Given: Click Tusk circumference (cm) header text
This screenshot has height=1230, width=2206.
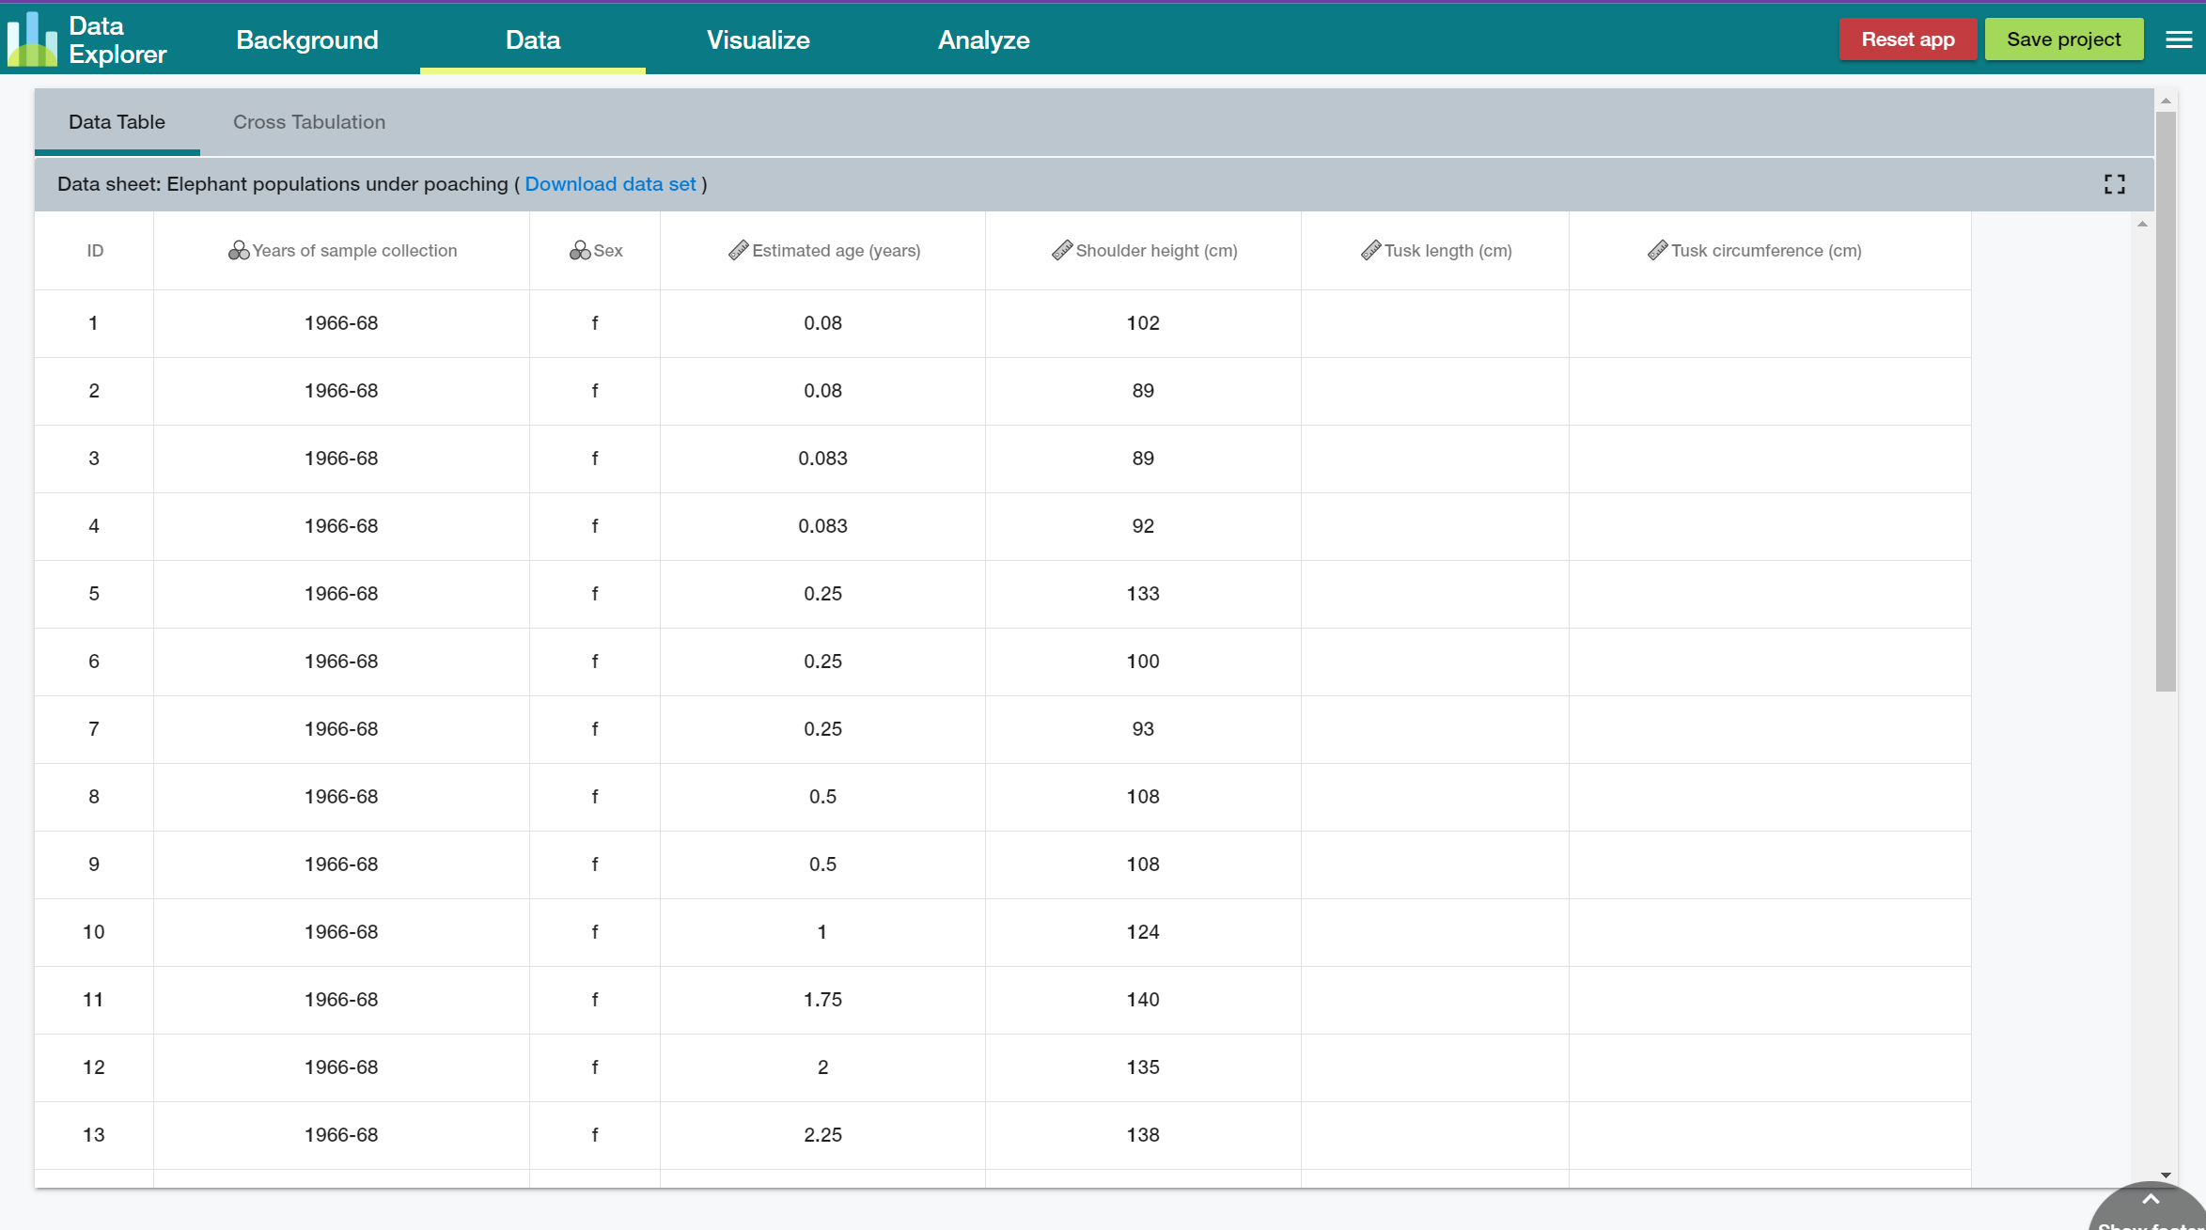Looking at the screenshot, I should (x=1766, y=251).
